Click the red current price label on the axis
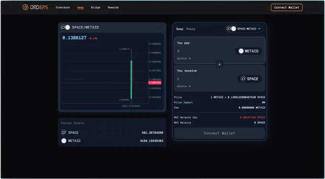 tap(155, 83)
